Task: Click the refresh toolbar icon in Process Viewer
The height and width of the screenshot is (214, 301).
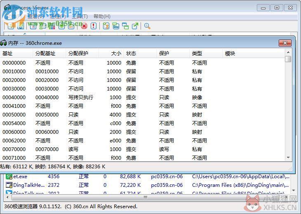Action: (11, 26)
